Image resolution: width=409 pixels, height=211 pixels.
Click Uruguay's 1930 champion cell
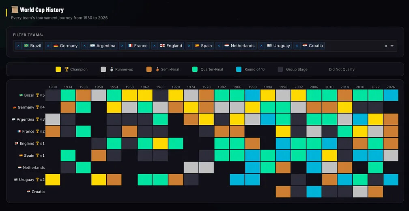(x=53, y=179)
